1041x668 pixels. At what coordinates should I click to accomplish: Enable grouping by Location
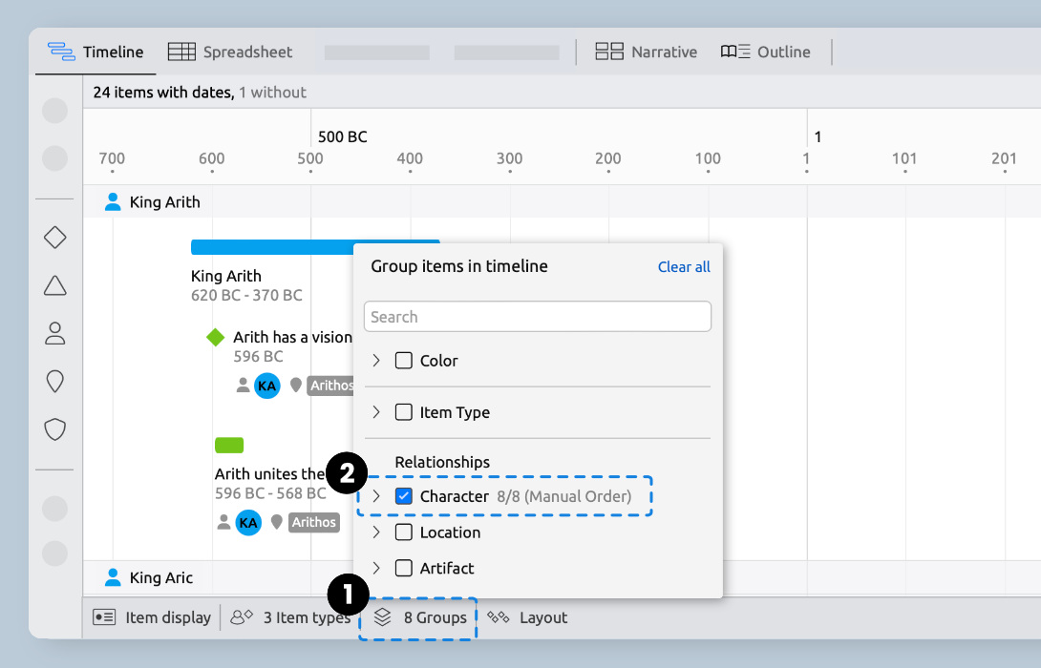click(404, 532)
